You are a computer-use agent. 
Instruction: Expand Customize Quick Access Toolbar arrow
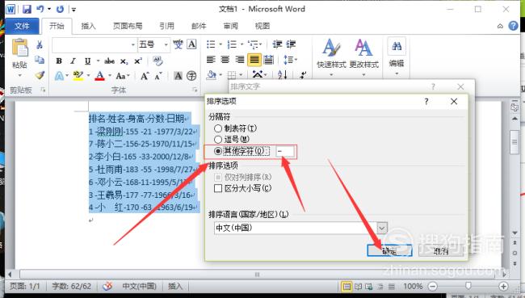[x=73, y=10]
